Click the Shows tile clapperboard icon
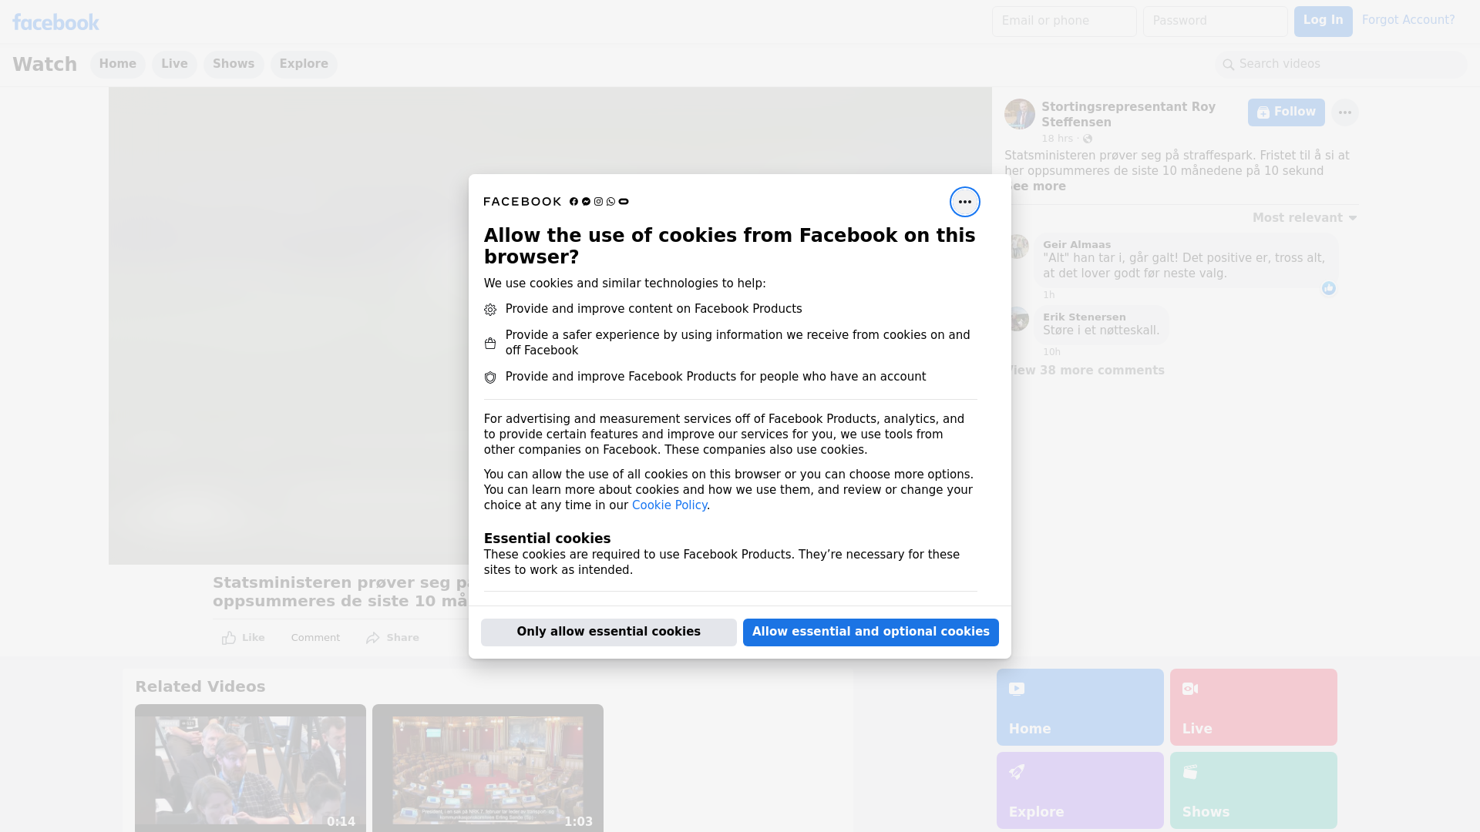This screenshot has height=832, width=1480. pyautogui.click(x=1190, y=772)
